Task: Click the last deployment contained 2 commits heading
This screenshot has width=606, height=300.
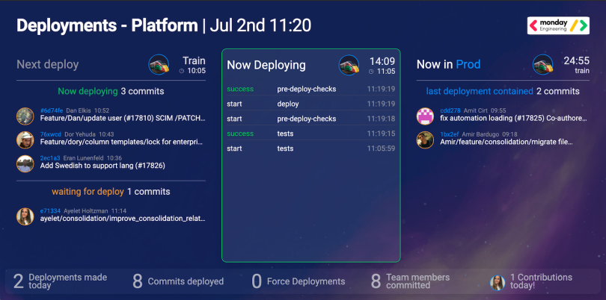Action: [x=503, y=91]
